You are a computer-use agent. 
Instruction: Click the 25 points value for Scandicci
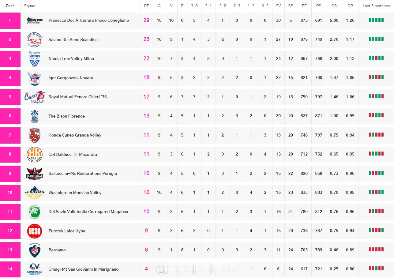pyautogui.click(x=146, y=39)
